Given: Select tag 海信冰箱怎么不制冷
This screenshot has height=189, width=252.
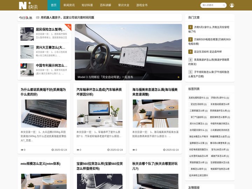Looking at the screenshot, I should (x=198, y=136).
